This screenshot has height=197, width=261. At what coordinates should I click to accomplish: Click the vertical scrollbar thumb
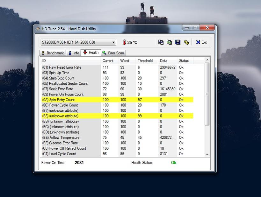coord(207,94)
